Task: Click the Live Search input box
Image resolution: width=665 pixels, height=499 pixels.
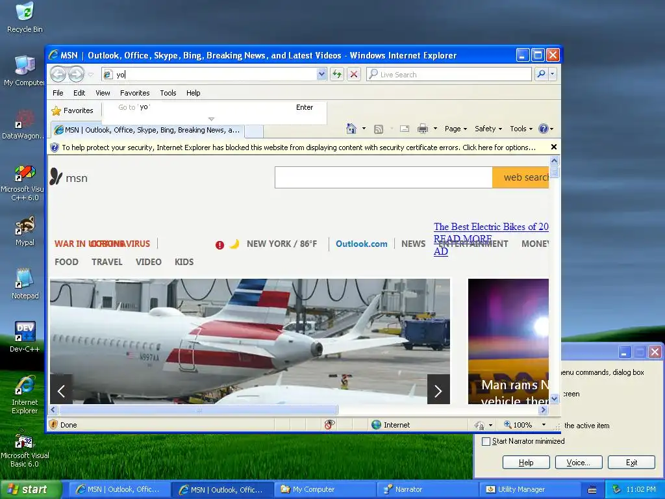Action: click(x=449, y=74)
